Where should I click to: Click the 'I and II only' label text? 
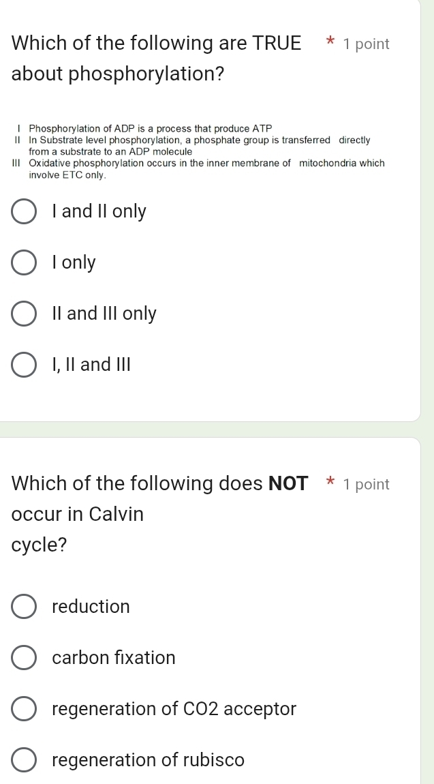[x=99, y=211]
